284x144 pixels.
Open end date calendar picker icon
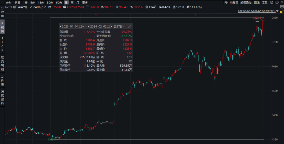[x=108, y=27]
